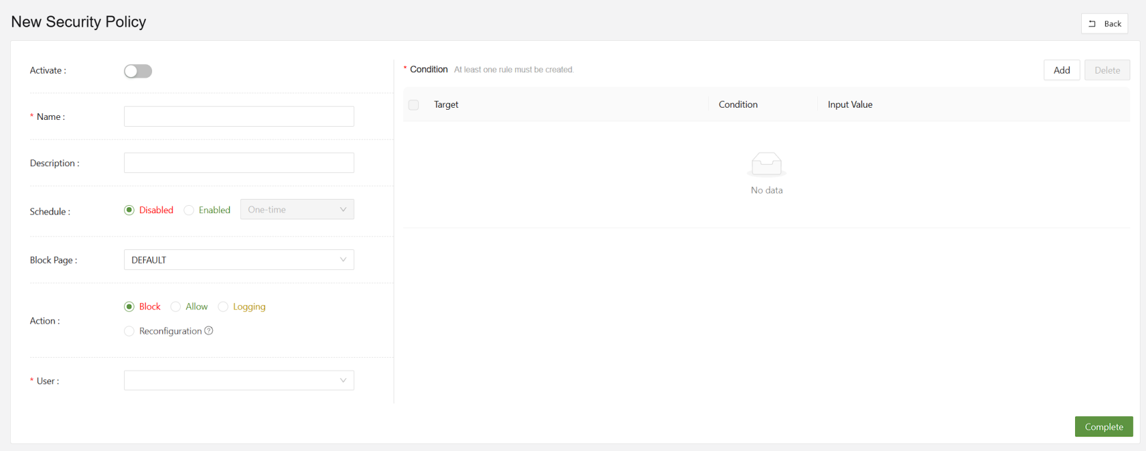
Task: Select the Disabled schedule radio button
Action: 130,211
